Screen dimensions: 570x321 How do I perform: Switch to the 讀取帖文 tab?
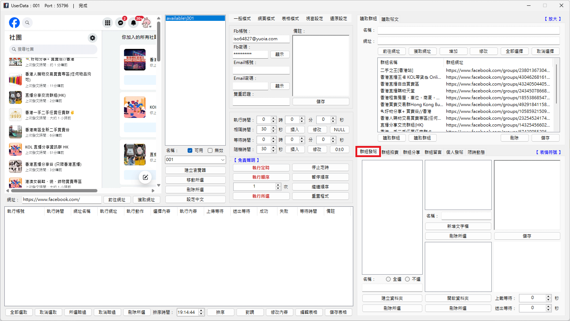[x=390, y=19]
